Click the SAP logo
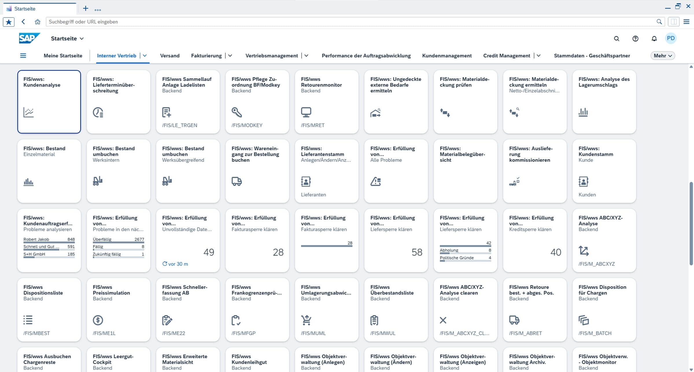This screenshot has width=694, height=372. (29, 38)
